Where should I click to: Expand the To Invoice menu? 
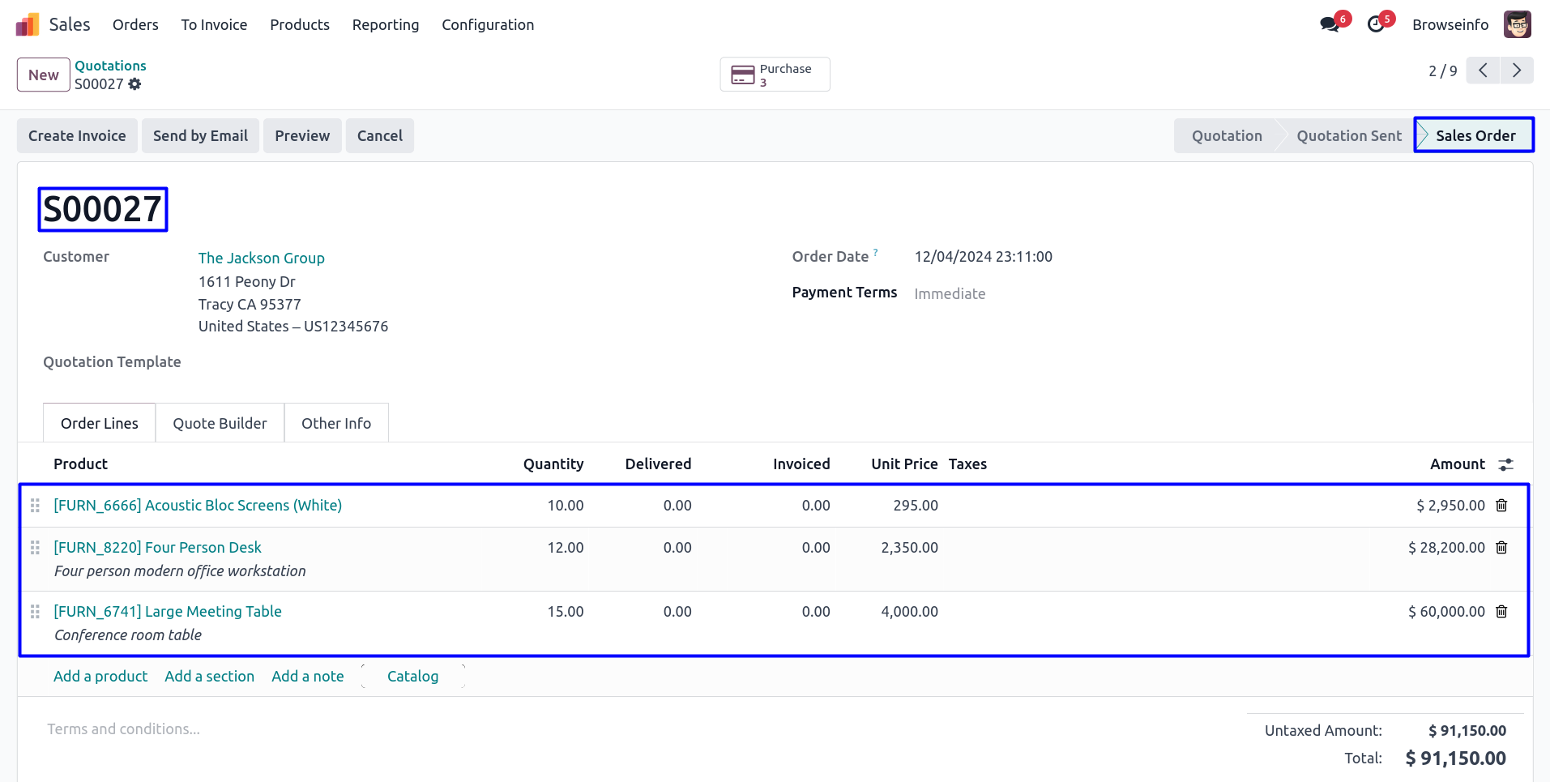214,25
